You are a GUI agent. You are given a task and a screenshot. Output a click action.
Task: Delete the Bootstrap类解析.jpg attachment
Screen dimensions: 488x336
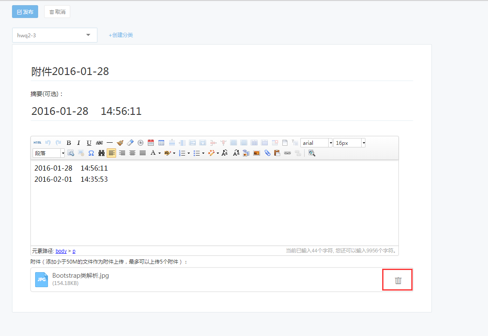[x=398, y=280]
